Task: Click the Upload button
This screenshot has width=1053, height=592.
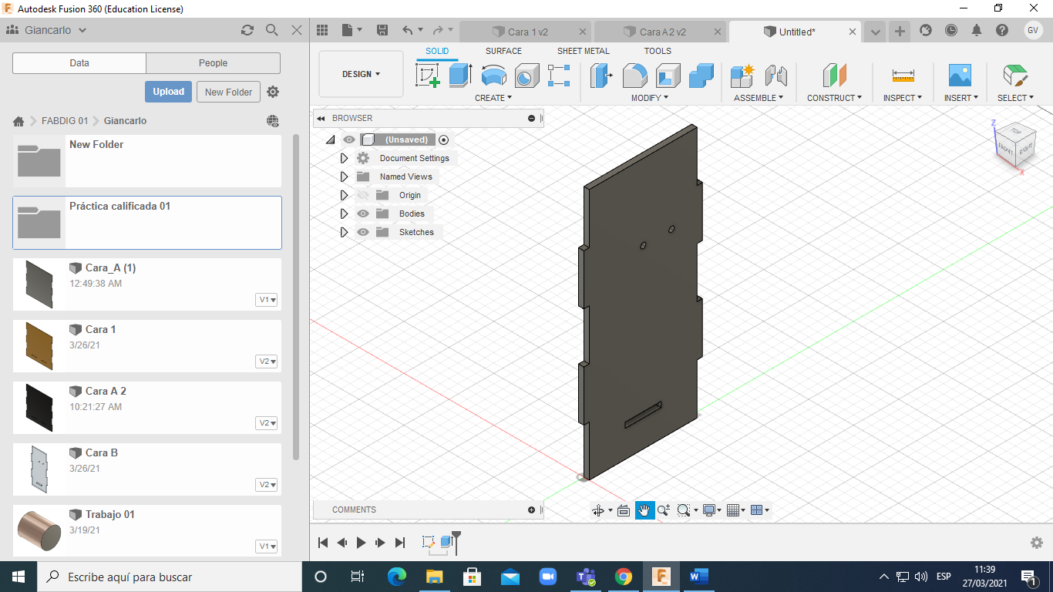Action: click(168, 92)
